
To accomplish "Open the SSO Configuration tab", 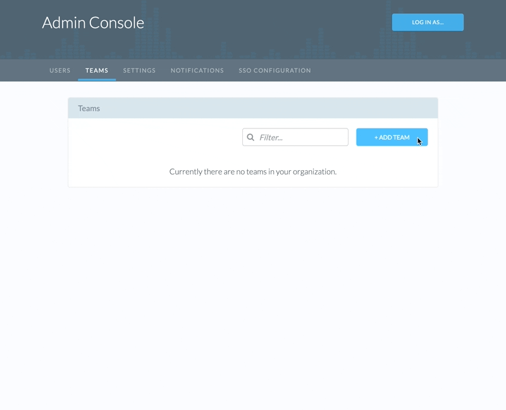I will (275, 70).
